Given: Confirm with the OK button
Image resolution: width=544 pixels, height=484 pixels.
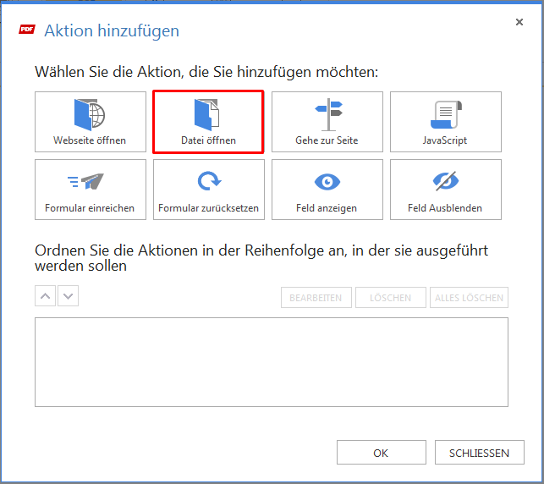Looking at the screenshot, I should tap(382, 453).
